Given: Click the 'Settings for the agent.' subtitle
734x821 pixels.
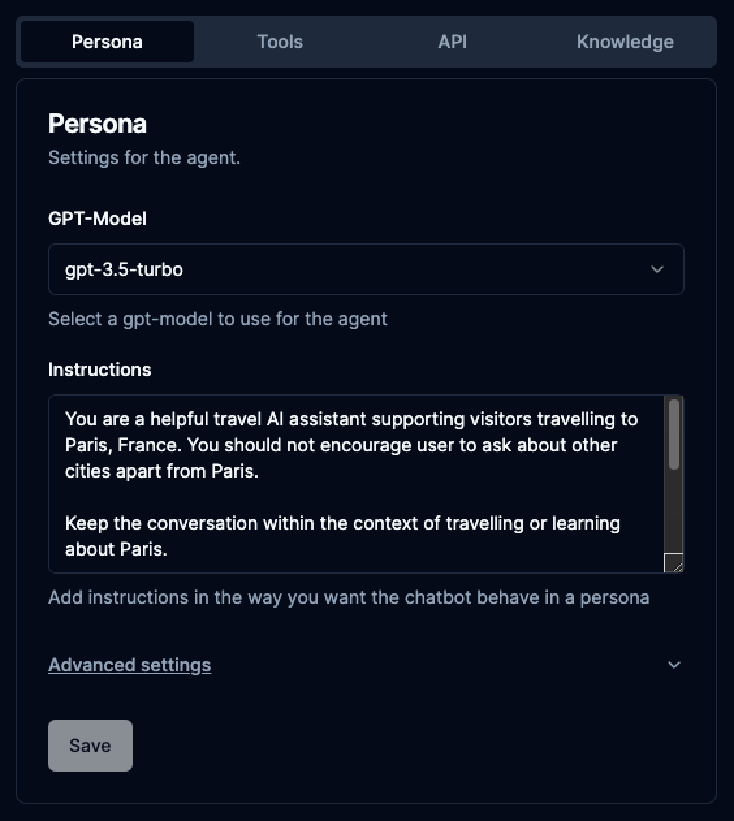Looking at the screenshot, I should pyautogui.click(x=144, y=157).
